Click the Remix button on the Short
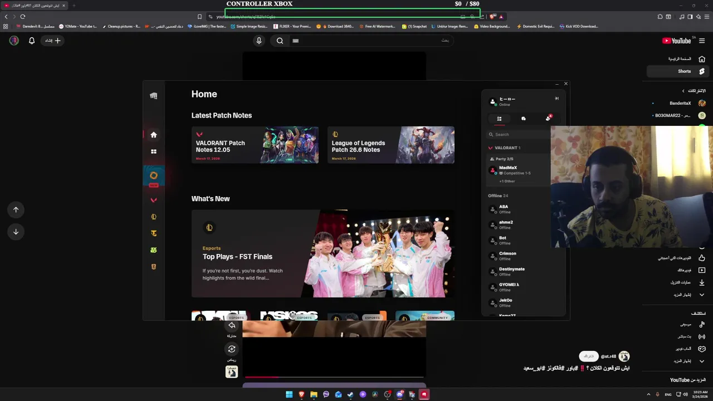The width and height of the screenshot is (713, 401). [232, 349]
